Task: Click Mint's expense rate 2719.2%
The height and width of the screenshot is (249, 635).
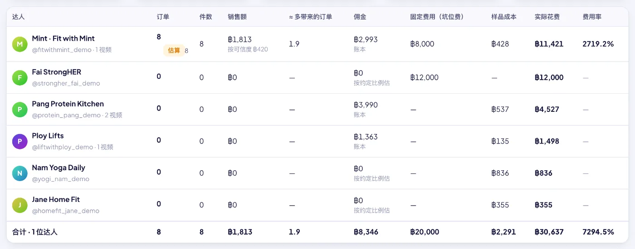Action: point(598,44)
